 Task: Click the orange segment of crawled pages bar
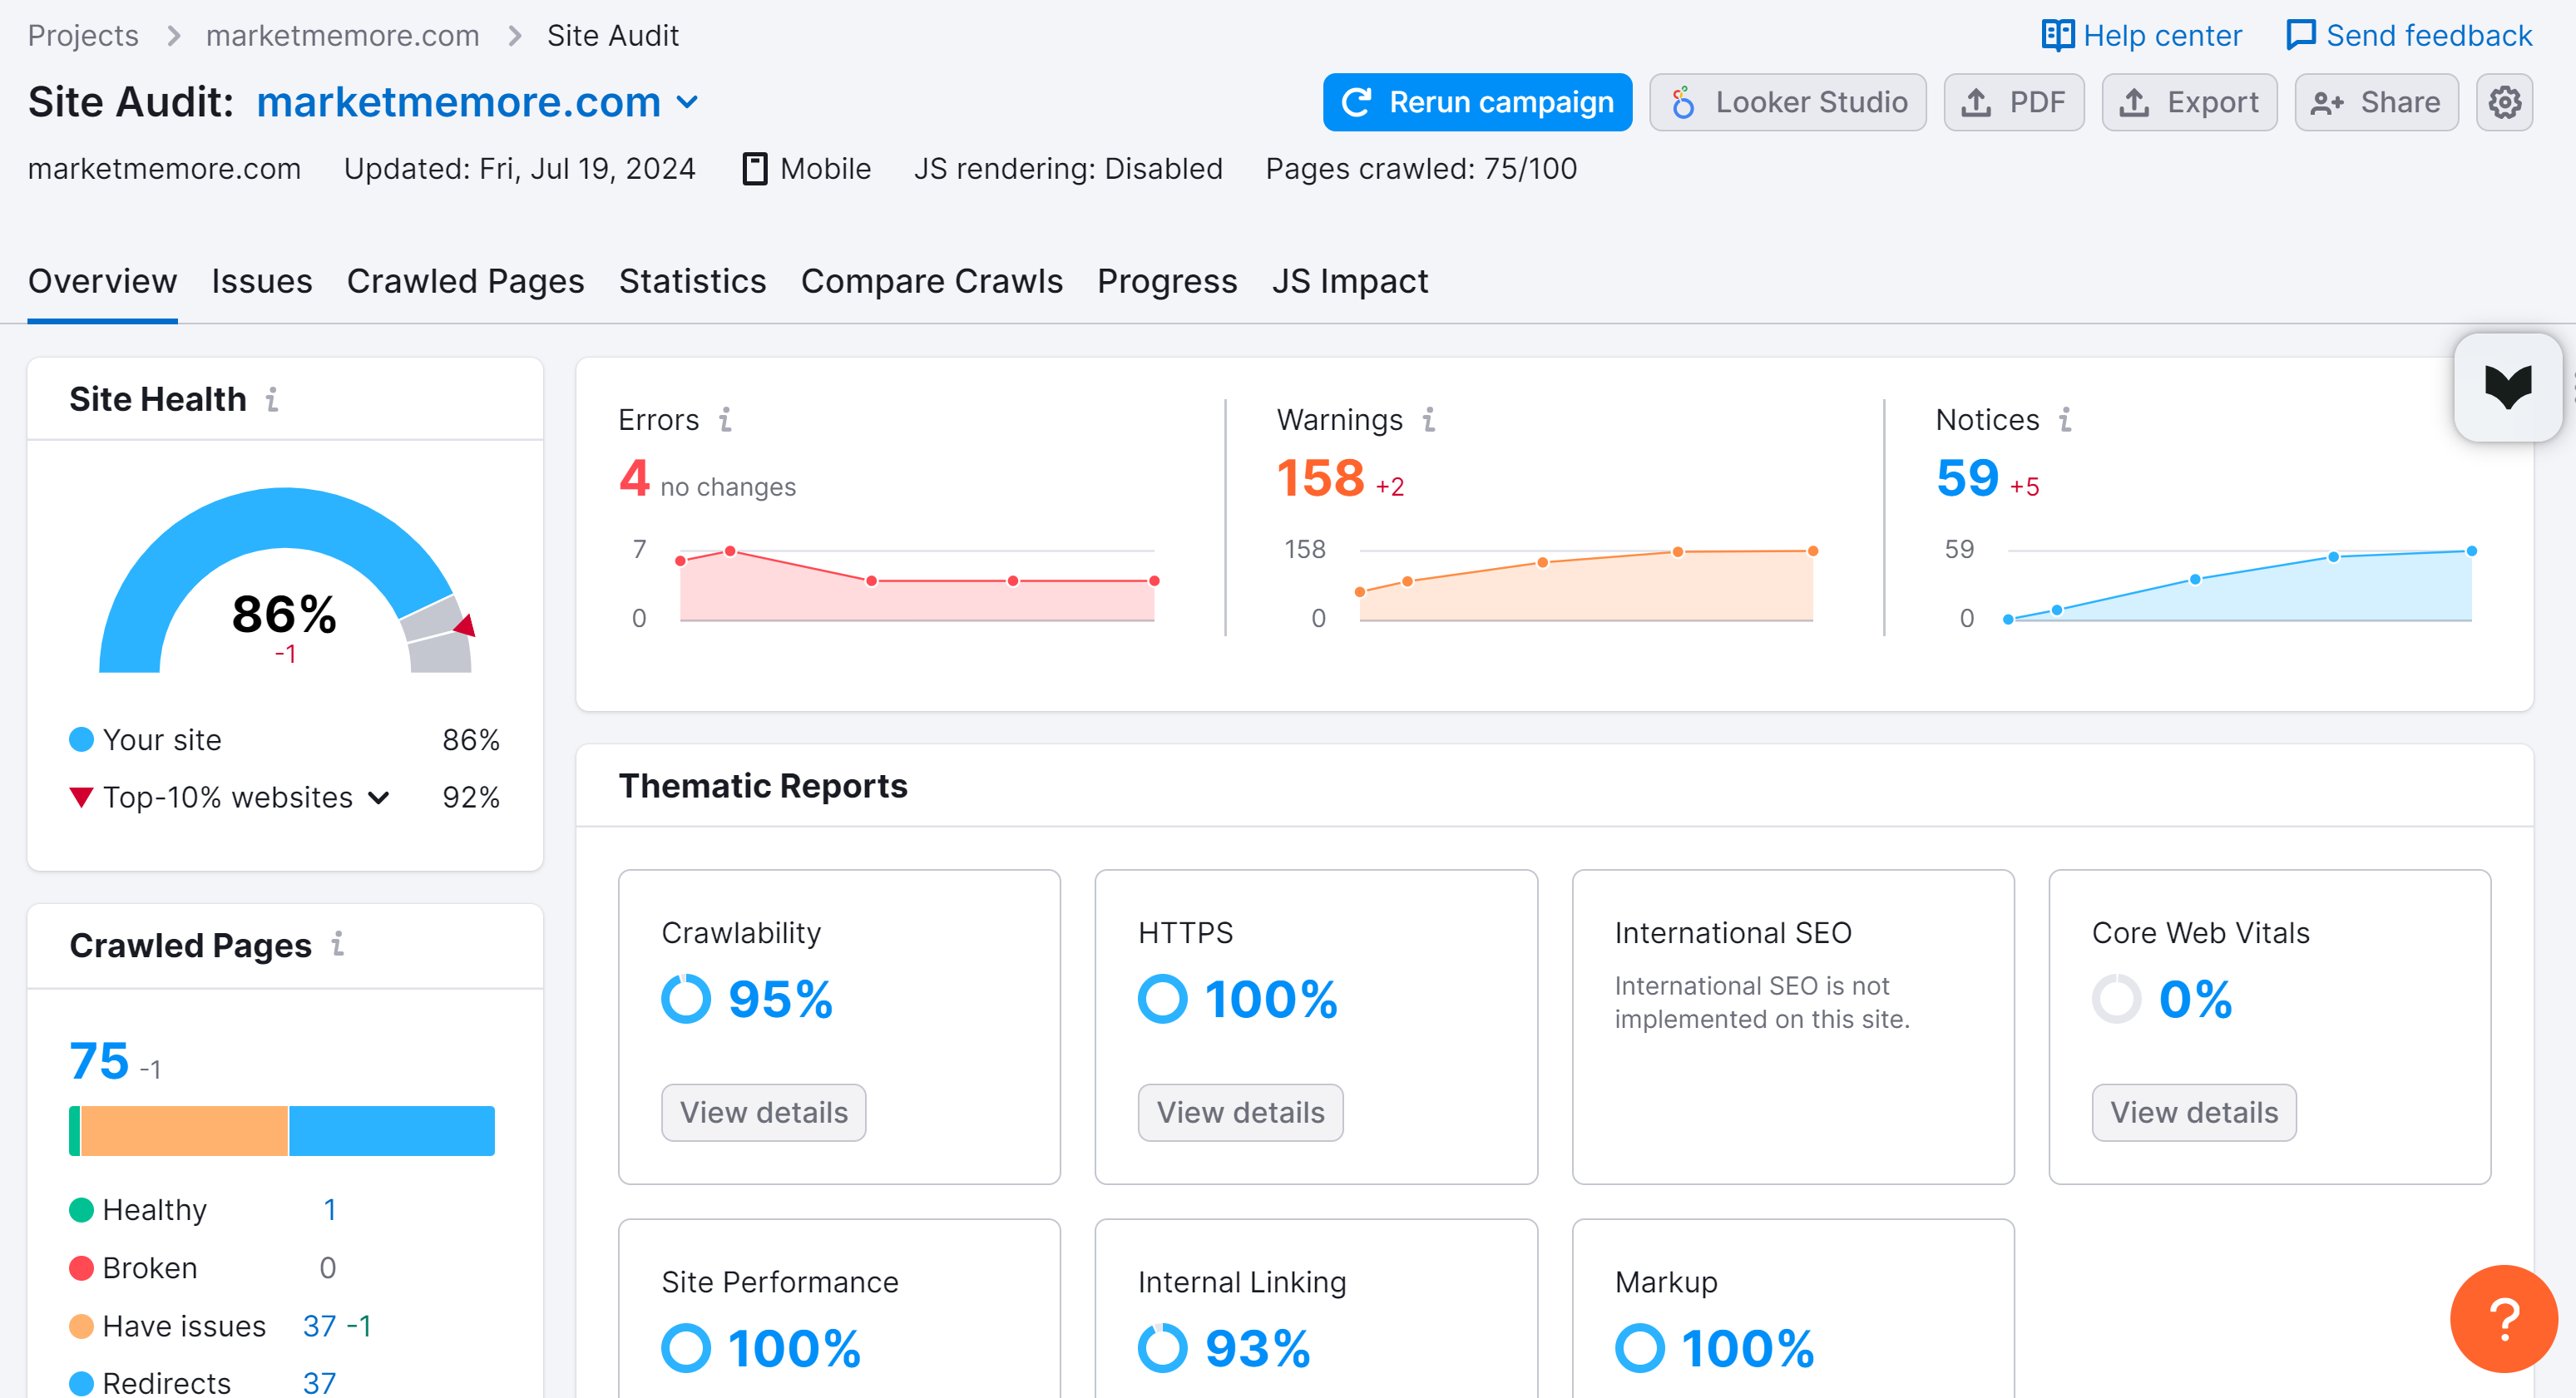point(184,1131)
